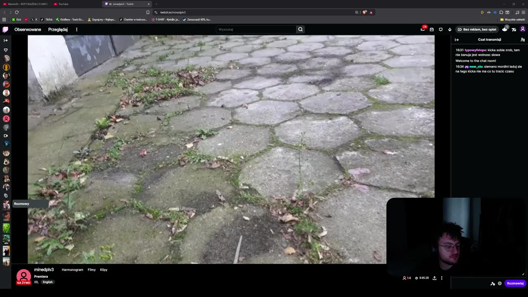Screen dimensions: 528x297
Task: Open the Brave Shields lion icon
Action: (365, 12)
